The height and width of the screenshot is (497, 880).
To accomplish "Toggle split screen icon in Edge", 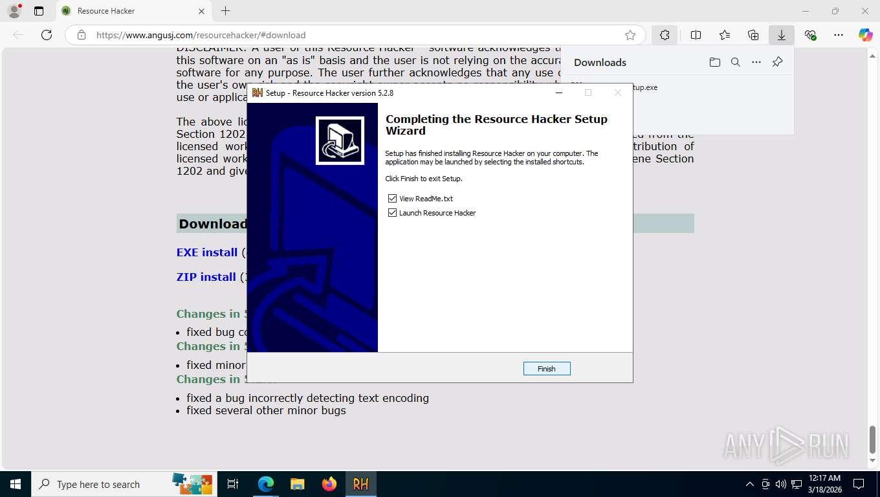I will [x=696, y=35].
